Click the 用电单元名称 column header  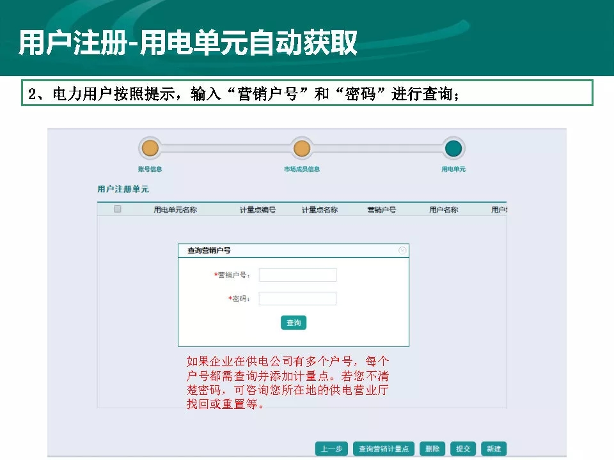(x=175, y=210)
